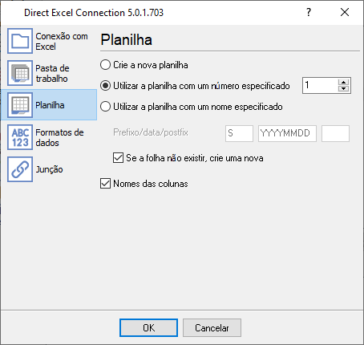Click the Junção chain link icon
This screenshot has height=345, width=364.
(x=20, y=169)
